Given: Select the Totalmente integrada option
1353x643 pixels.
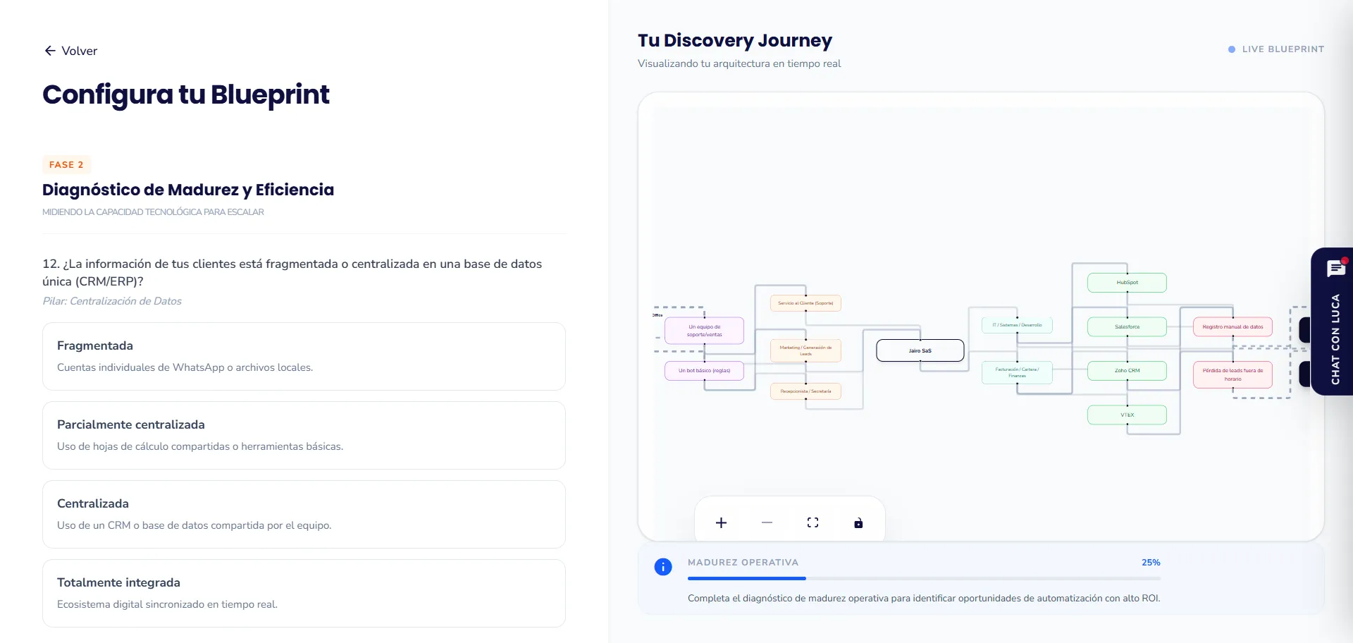Looking at the screenshot, I should [x=304, y=593].
